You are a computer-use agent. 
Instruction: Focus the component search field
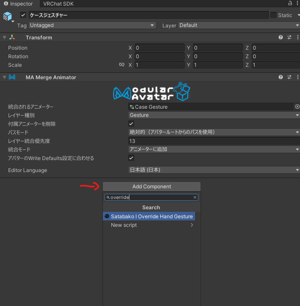coord(151,197)
